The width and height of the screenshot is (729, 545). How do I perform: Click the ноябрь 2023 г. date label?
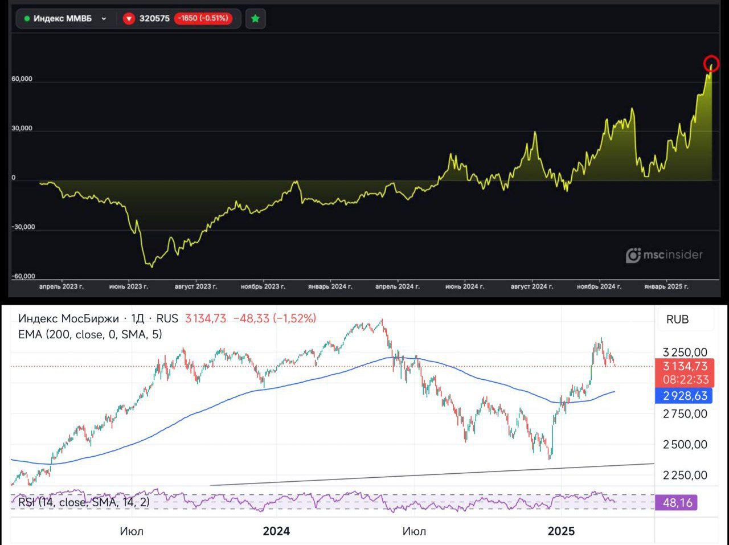(263, 286)
